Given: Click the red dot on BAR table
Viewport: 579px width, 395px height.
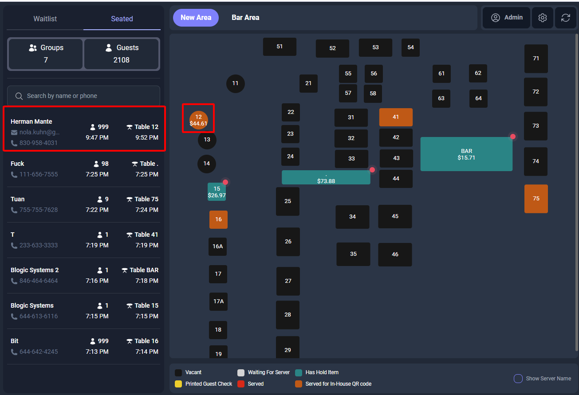Looking at the screenshot, I should [x=512, y=137].
